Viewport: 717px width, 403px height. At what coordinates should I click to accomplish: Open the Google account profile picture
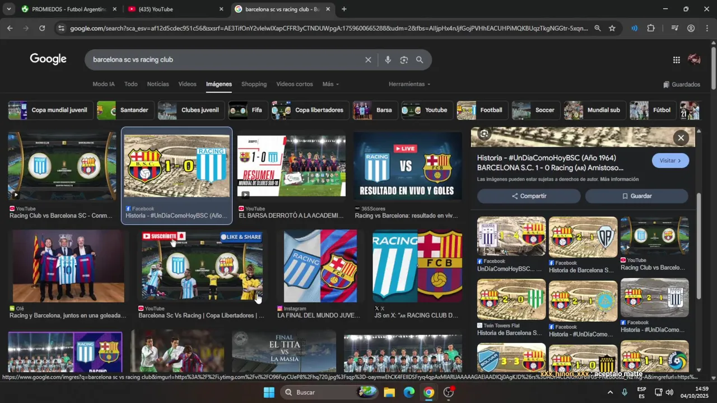(x=694, y=59)
